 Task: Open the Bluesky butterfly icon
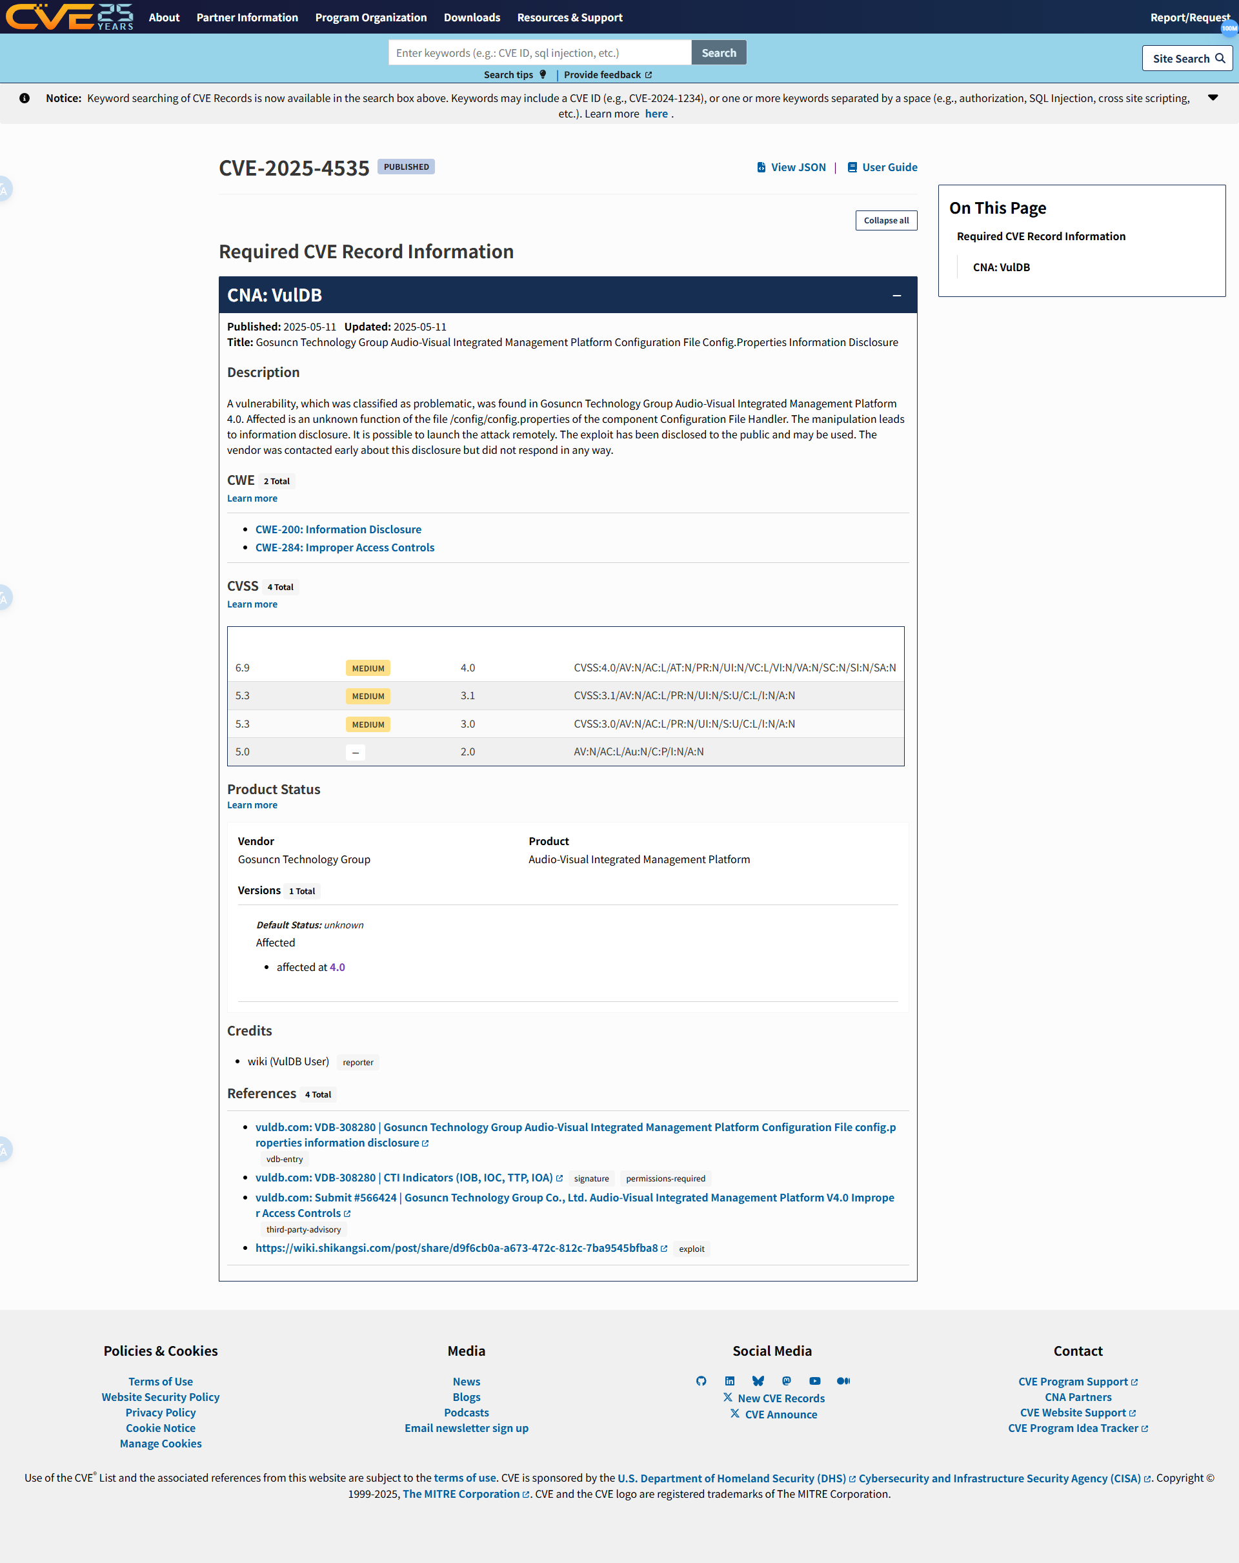(x=758, y=1381)
